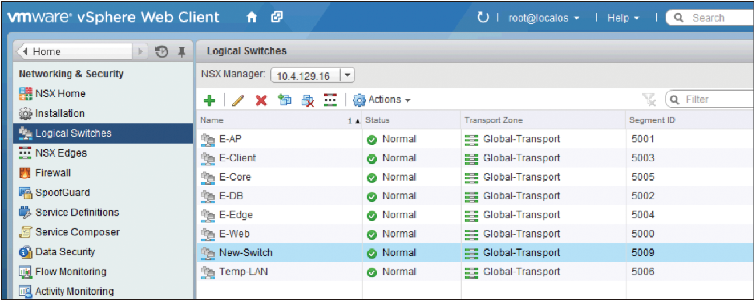Click the green plus to add logical switch

click(x=209, y=100)
